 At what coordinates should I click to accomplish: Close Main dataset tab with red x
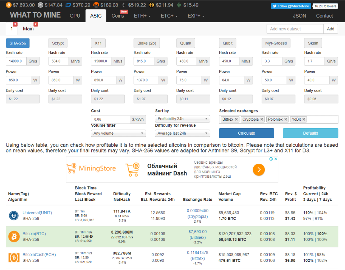[36, 24]
